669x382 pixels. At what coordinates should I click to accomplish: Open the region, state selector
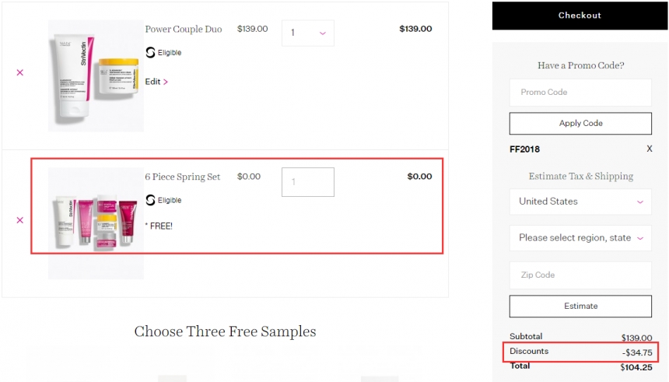pyautogui.click(x=580, y=238)
